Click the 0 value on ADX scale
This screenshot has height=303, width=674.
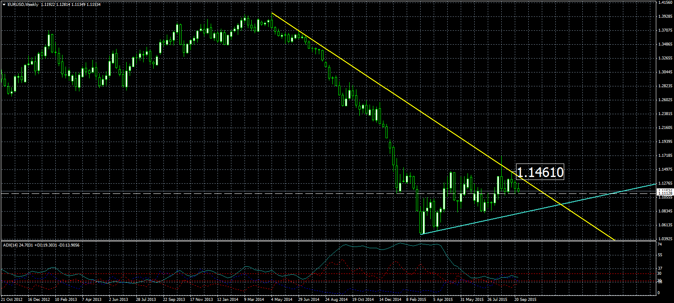pyautogui.click(x=659, y=292)
